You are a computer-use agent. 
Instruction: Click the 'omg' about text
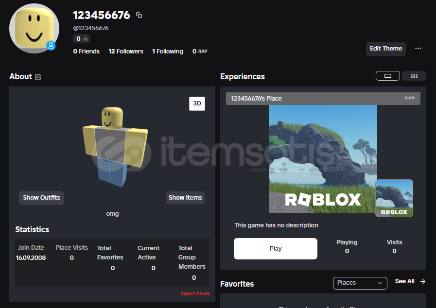tap(112, 213)
